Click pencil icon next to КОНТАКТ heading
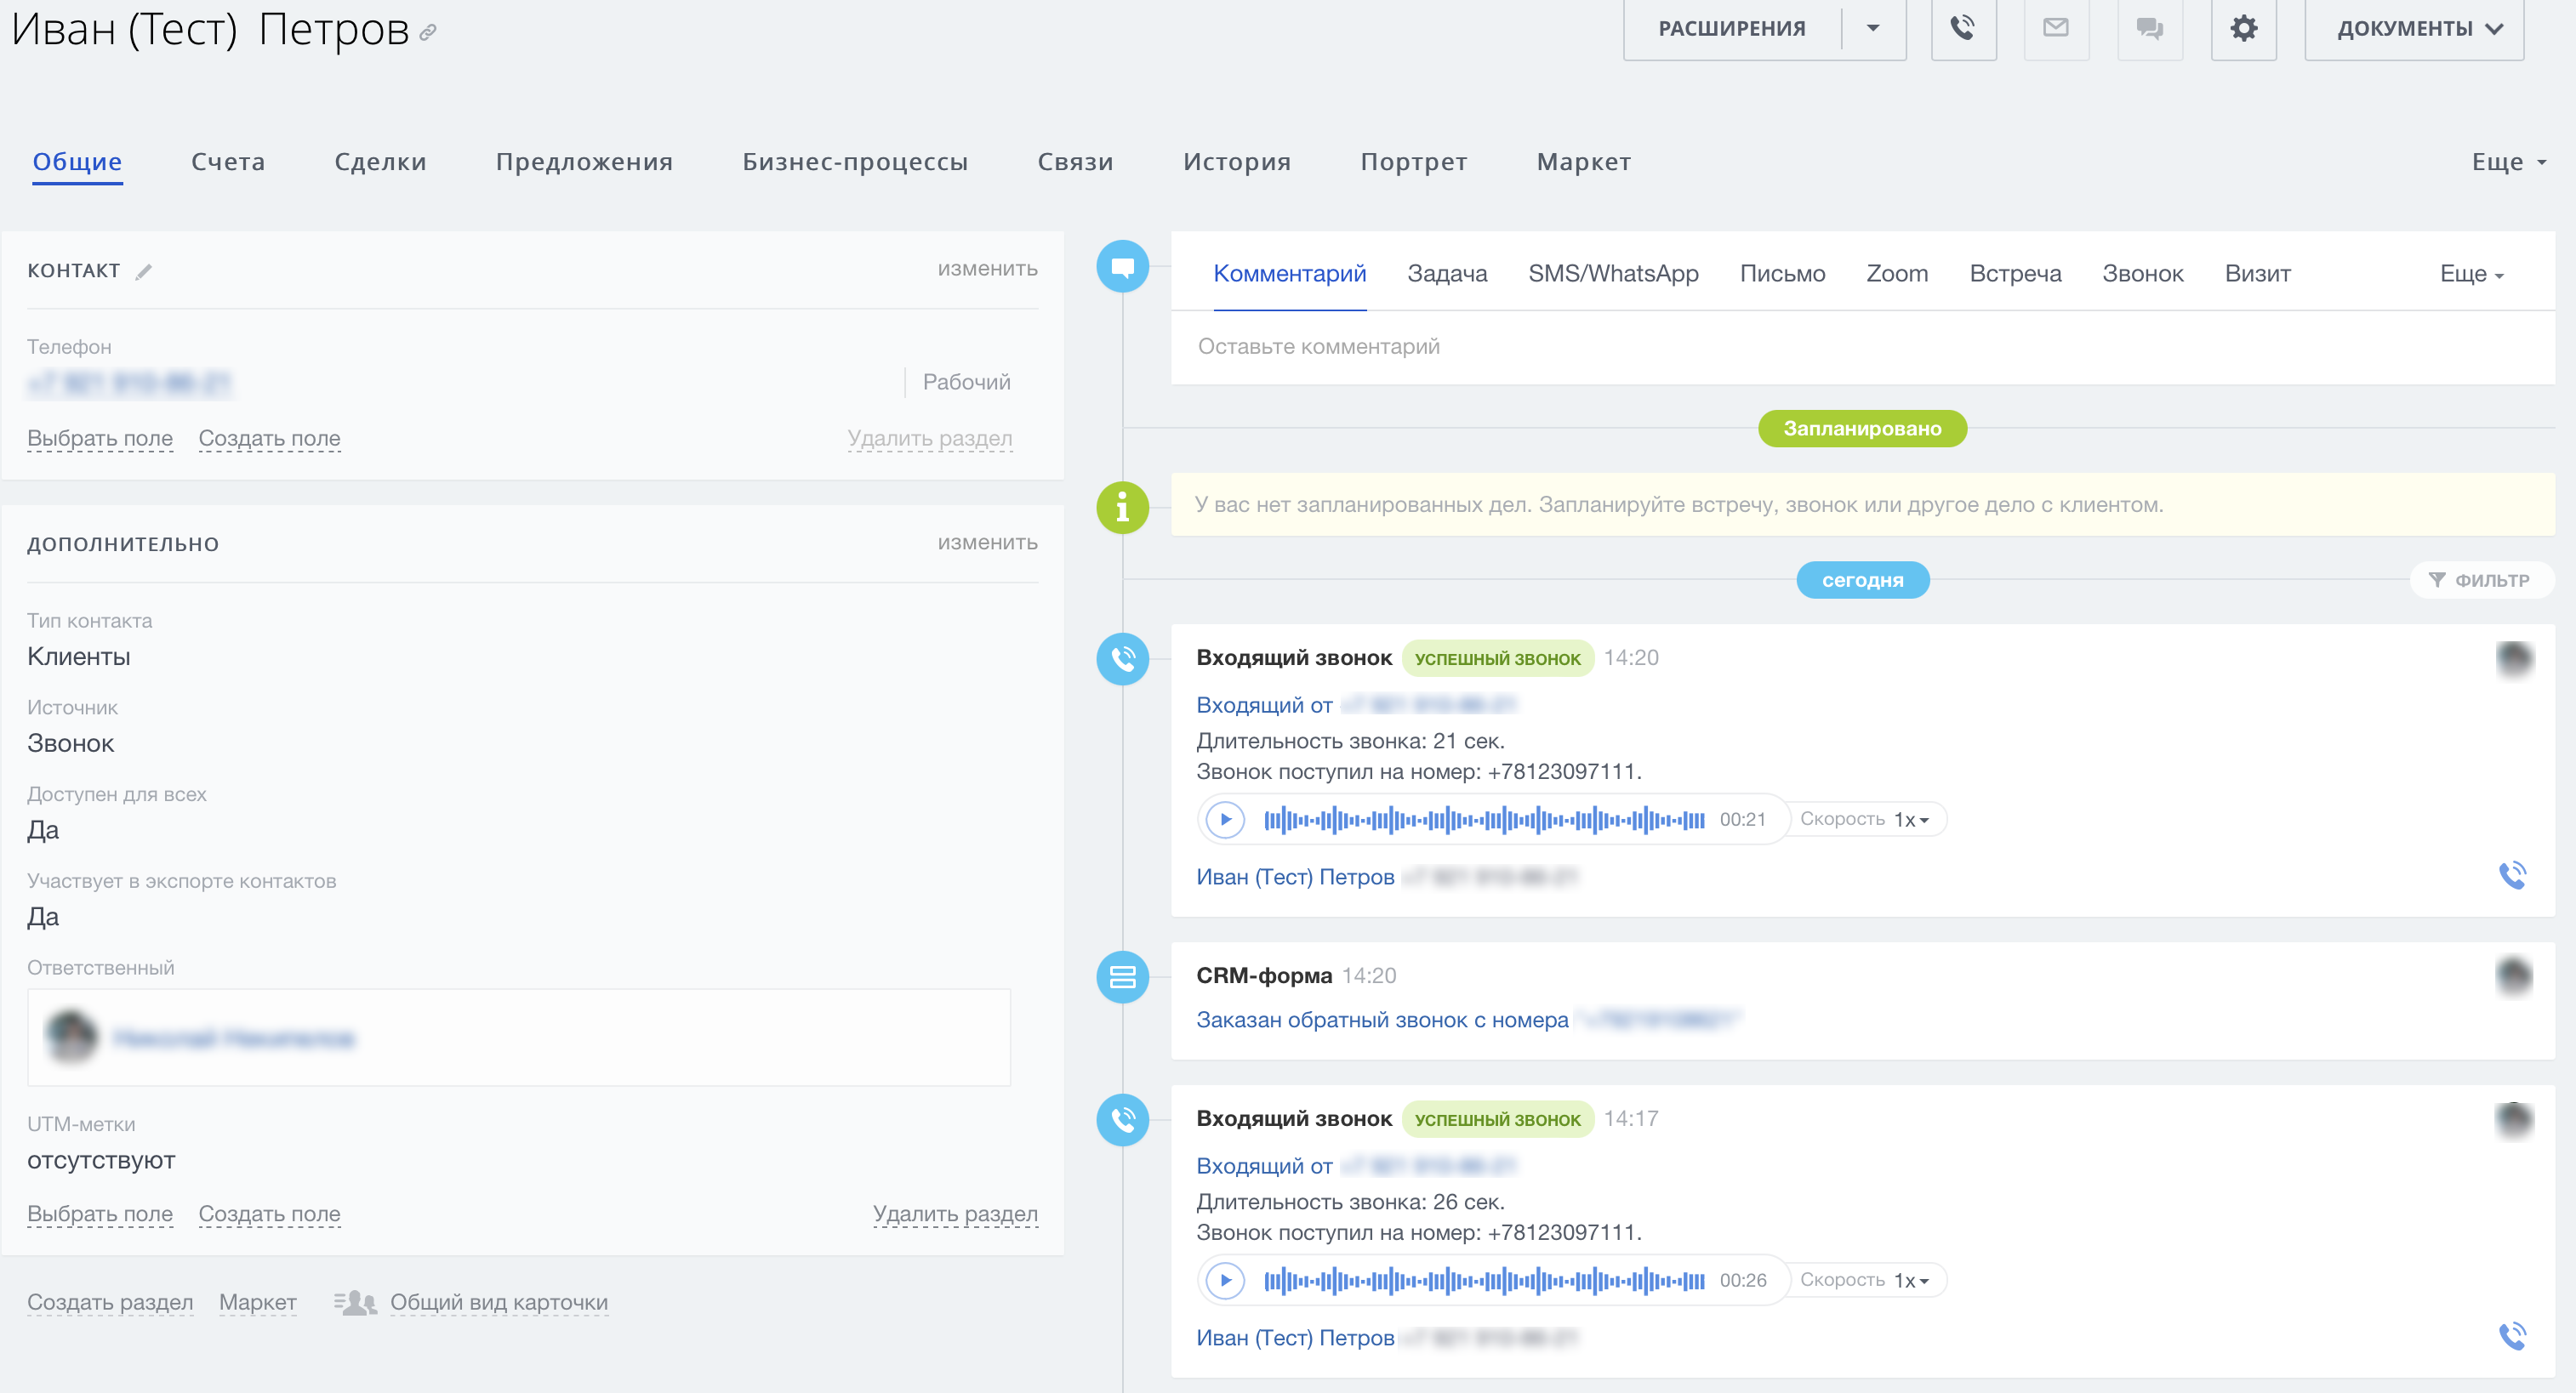The width and height of the screenshot is (2576, 1393). [144, 271]
